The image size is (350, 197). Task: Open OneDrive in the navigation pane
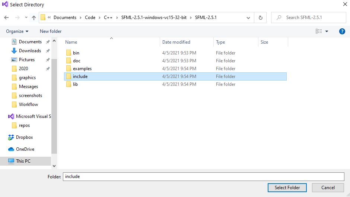(25, 149)
